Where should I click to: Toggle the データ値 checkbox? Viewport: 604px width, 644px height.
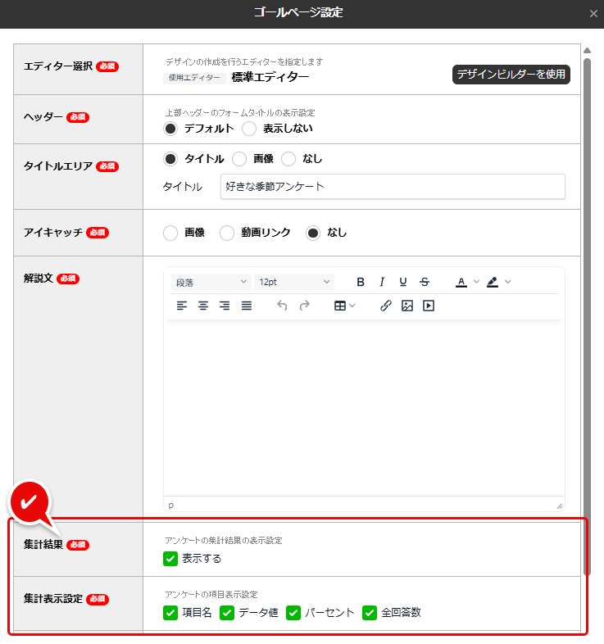pos(227,613)
